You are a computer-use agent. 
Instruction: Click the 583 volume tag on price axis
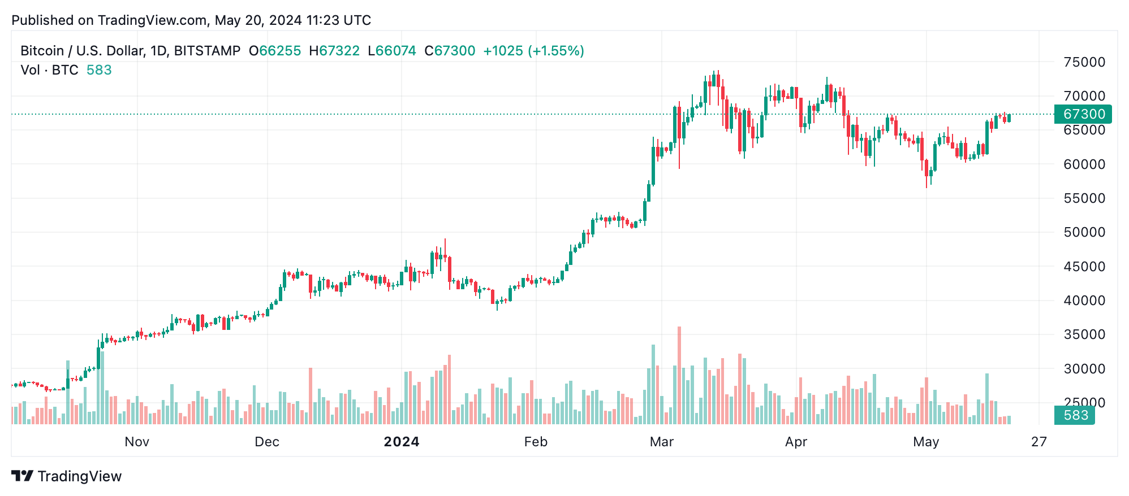click(1075, 415)
